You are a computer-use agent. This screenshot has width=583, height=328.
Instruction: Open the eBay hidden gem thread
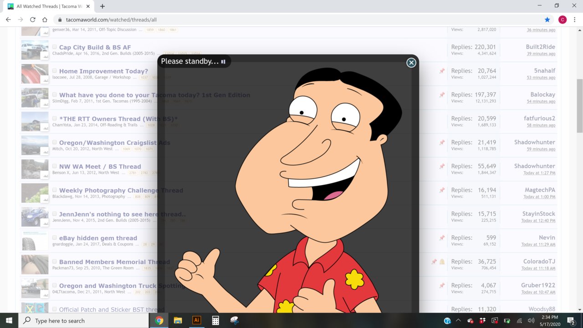(98, 238)
